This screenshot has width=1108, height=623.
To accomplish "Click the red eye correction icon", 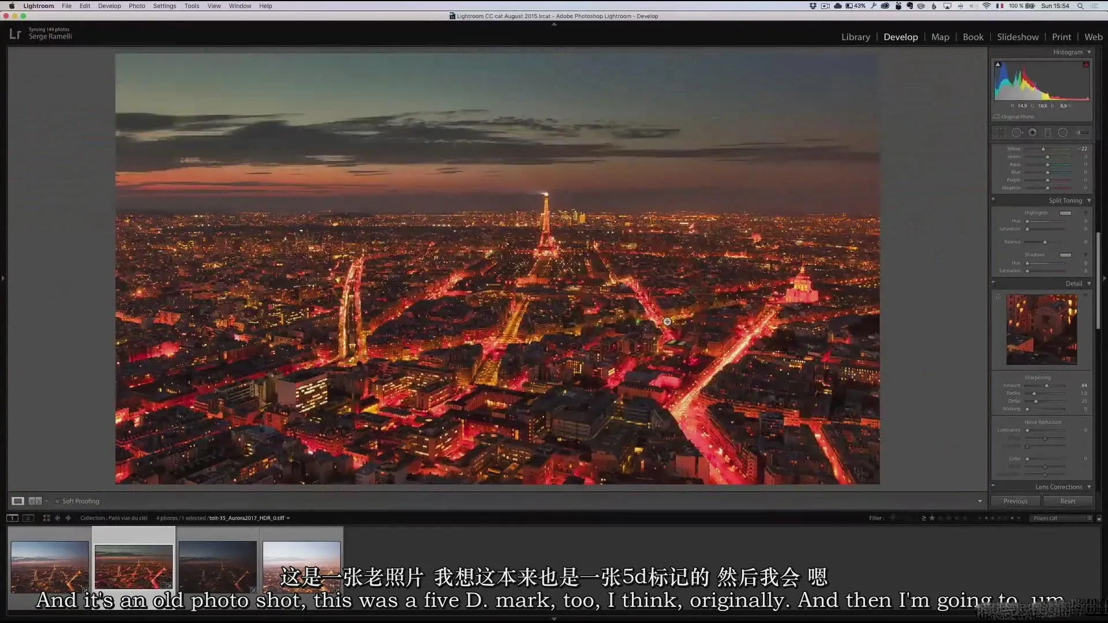I will click(1034, 132).
